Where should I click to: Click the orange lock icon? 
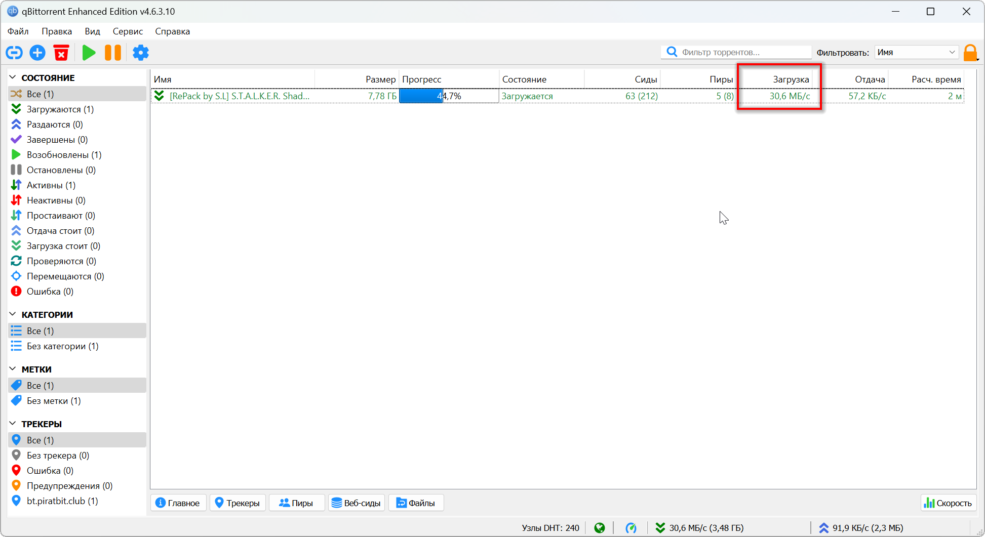click(970, 53)
